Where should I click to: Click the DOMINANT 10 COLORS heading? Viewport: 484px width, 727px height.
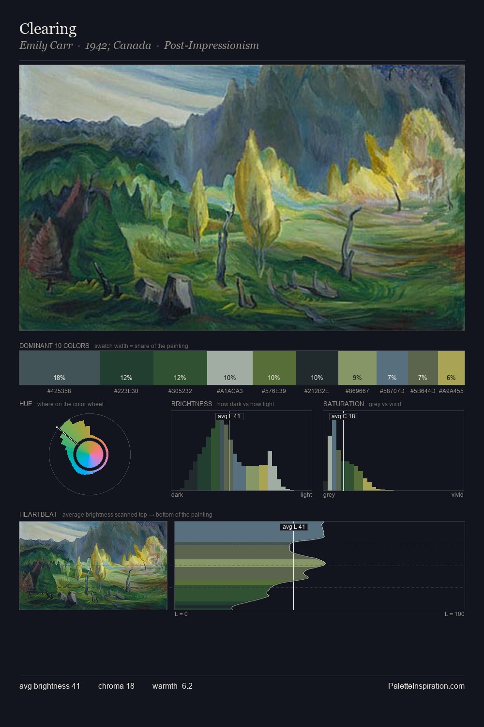point(54,346)
